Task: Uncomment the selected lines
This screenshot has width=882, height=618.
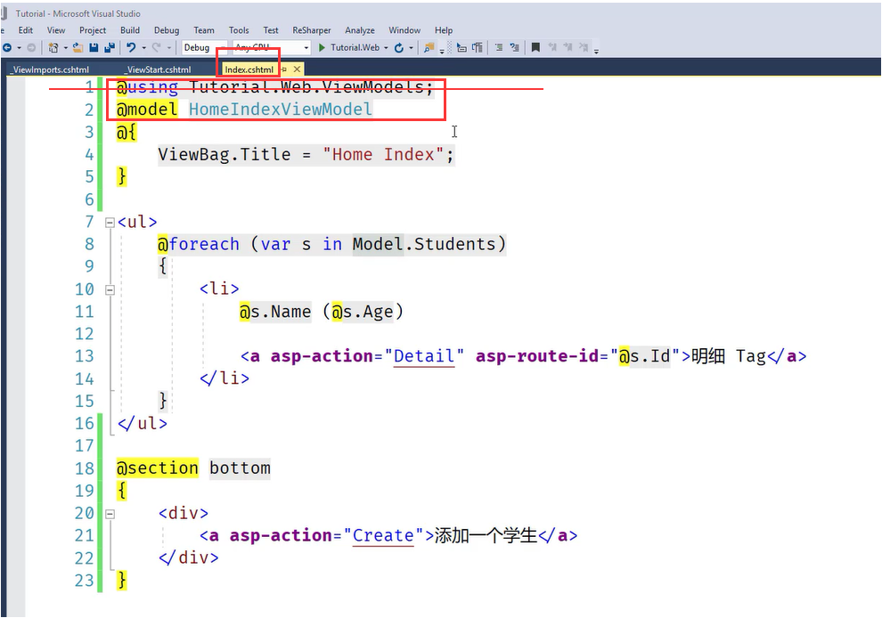Action: click(514, 48)
